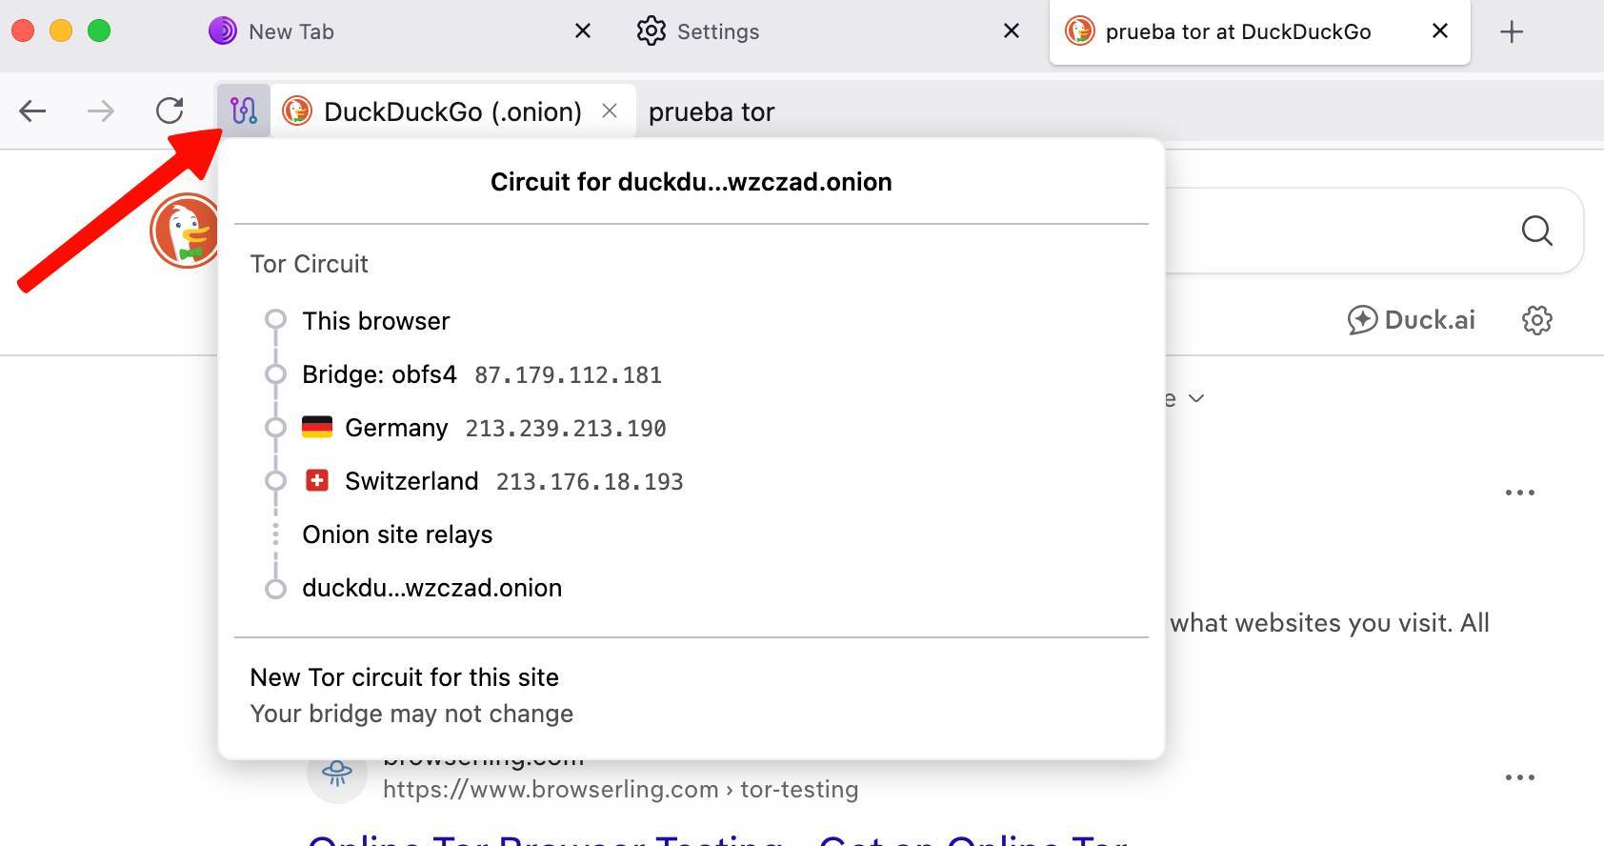This screenshot has height=846, width=1604.
Task: Select the Germany relay IP address
Action: click(566, 429)
